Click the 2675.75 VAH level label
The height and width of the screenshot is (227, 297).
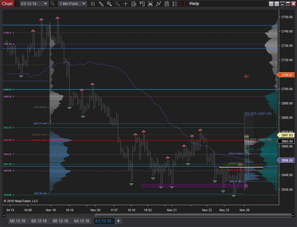(41, 124)
